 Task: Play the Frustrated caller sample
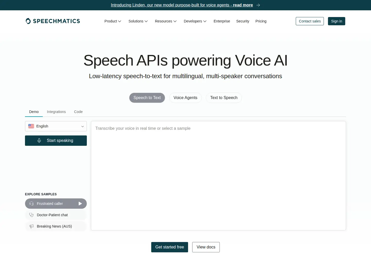80,204
